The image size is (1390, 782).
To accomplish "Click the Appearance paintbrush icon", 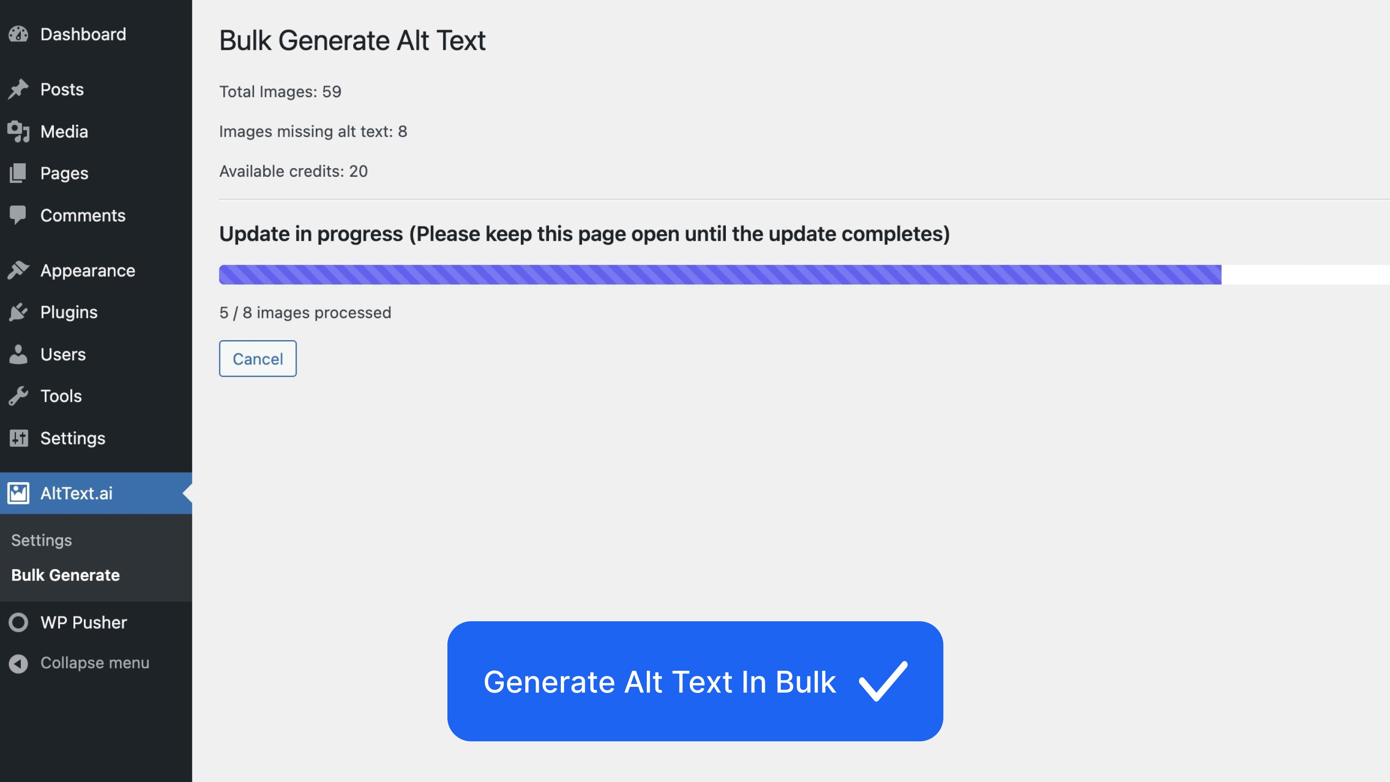I will (x=18, y=270).
